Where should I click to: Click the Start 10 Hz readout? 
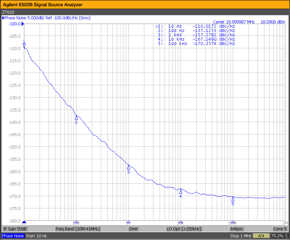tap(37, 236)
